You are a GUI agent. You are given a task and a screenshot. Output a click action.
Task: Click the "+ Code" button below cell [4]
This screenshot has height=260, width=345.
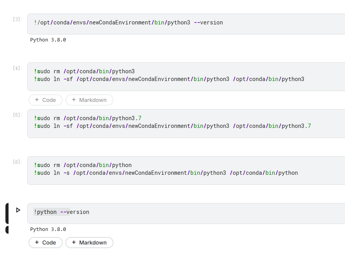[45, 100]
